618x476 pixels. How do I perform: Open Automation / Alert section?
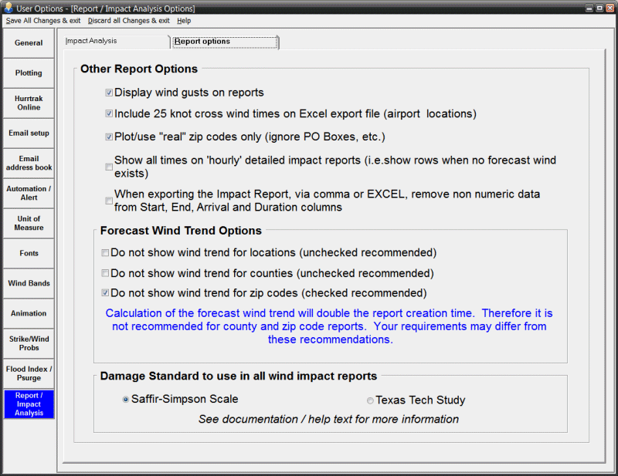(29, 193)
